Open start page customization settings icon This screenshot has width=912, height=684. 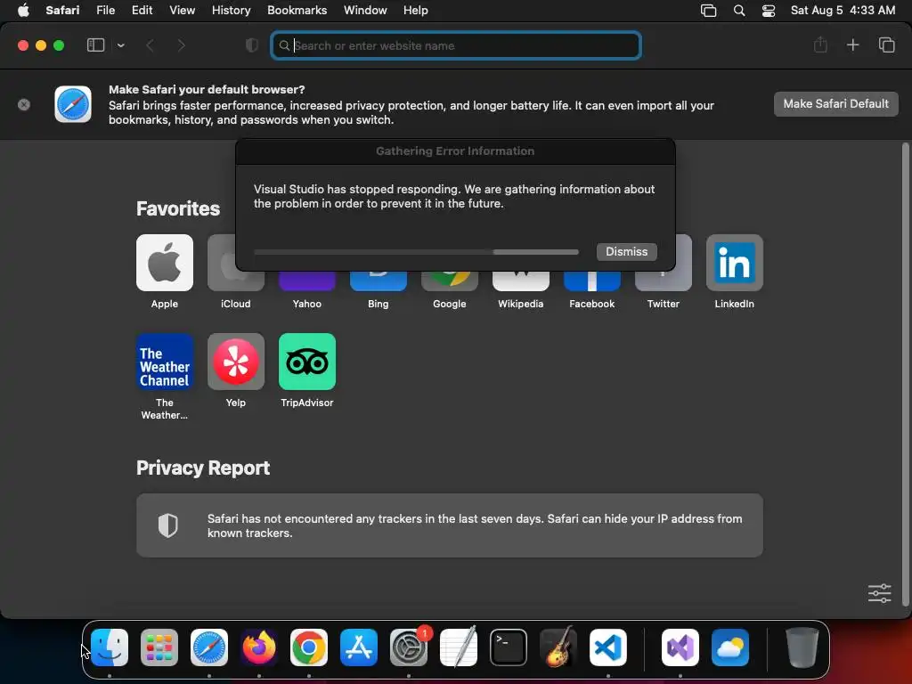coord(879,593)
